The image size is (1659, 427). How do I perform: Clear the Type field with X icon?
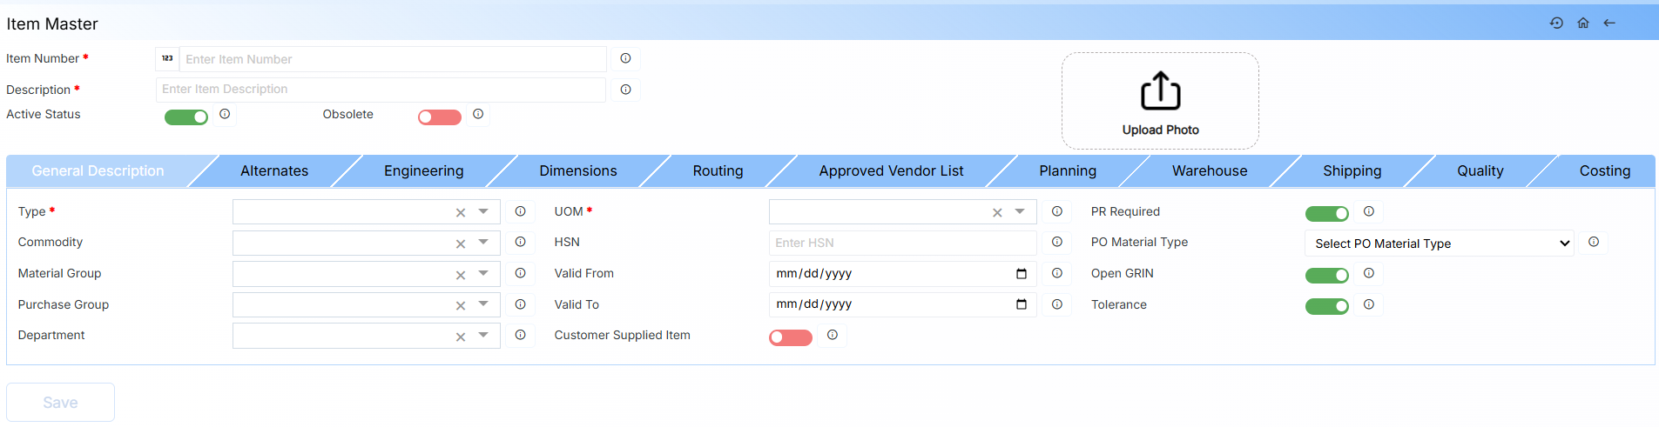[461, 213]
